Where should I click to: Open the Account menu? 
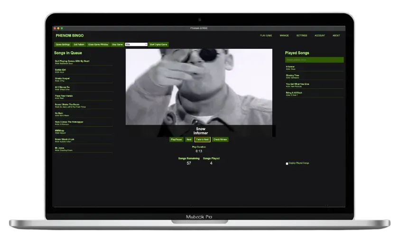[320, 36]
